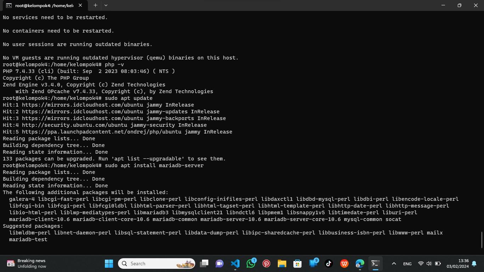The width and height of the screenshot is (484, 272).
Task: Click the terminal icon in the tab title
Action: click(x=9, y=5)
